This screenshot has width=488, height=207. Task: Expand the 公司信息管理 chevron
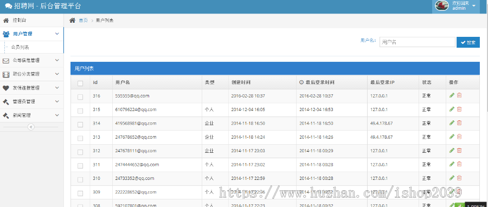coord(57,60)
